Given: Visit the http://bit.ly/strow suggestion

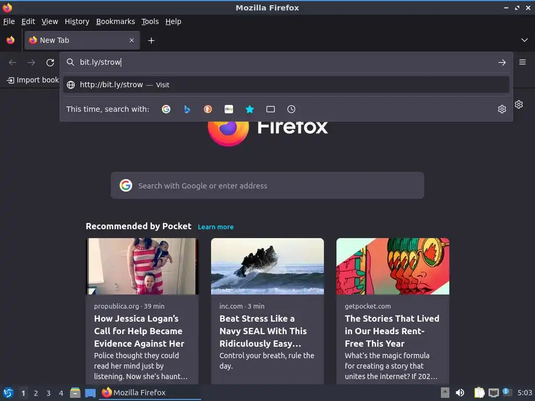Looking at the screenshot, I should 286,85.
